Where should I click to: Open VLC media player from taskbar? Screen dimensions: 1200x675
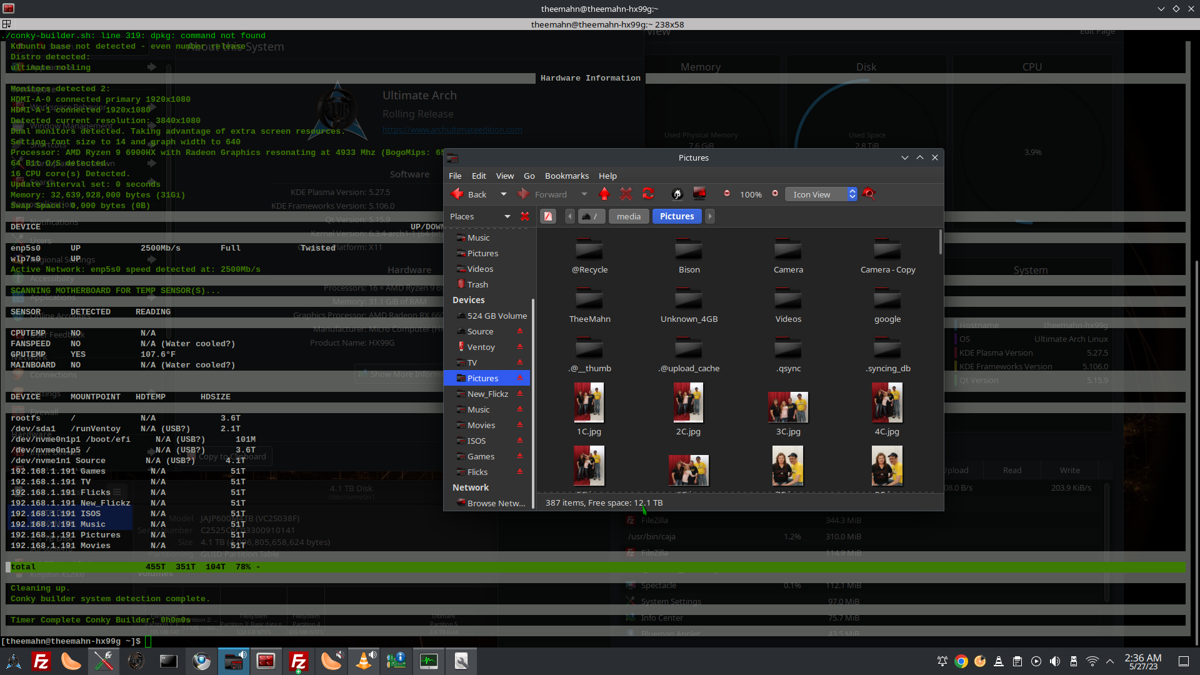364,661
